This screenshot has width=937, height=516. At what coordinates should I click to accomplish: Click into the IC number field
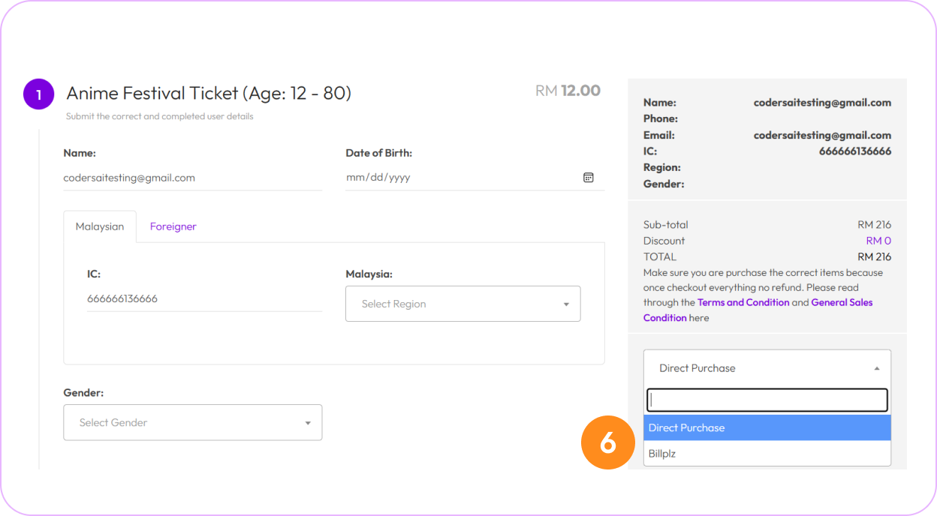[203, 298]
